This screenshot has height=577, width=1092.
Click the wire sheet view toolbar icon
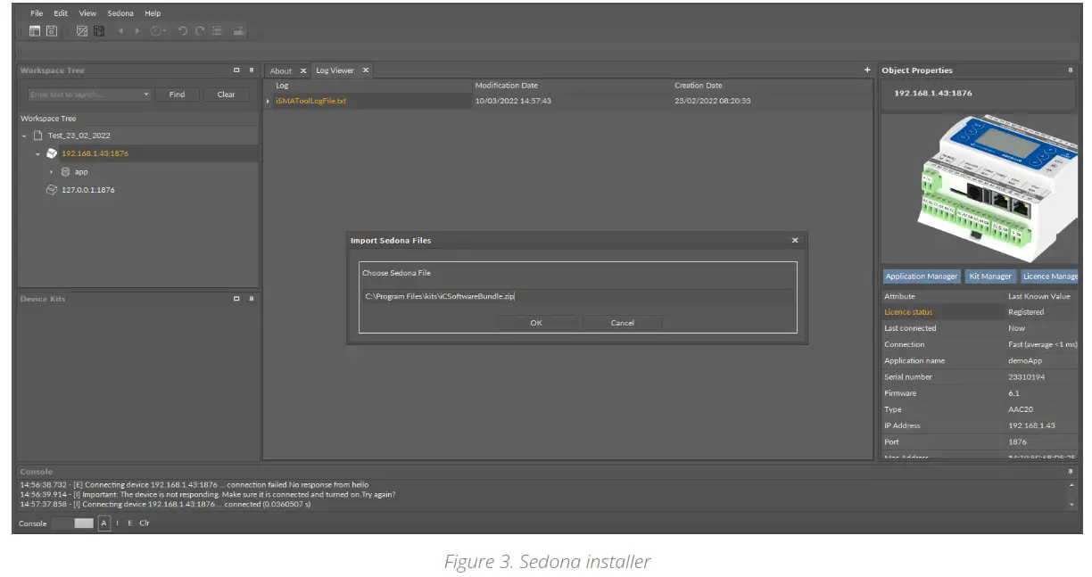(82, 31)
